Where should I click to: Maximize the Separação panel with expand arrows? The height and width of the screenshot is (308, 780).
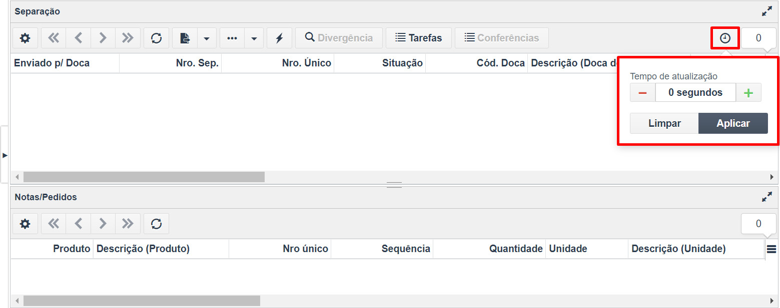767,11
